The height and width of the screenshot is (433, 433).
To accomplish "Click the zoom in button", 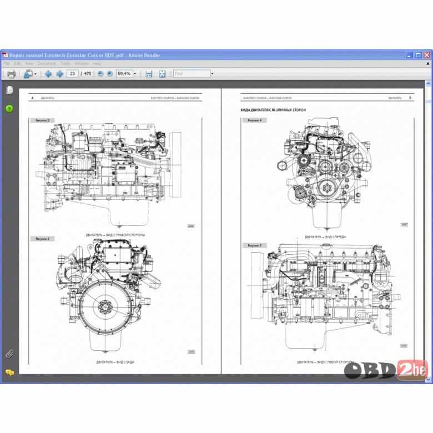I will tap(110, 74).
